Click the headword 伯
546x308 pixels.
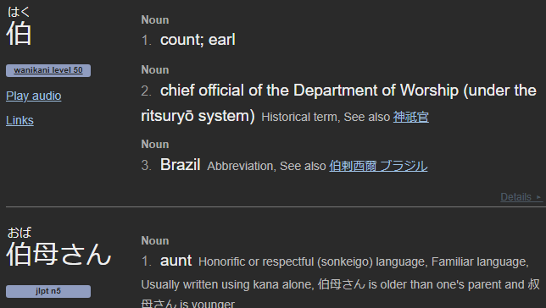(x=19, y=34)
